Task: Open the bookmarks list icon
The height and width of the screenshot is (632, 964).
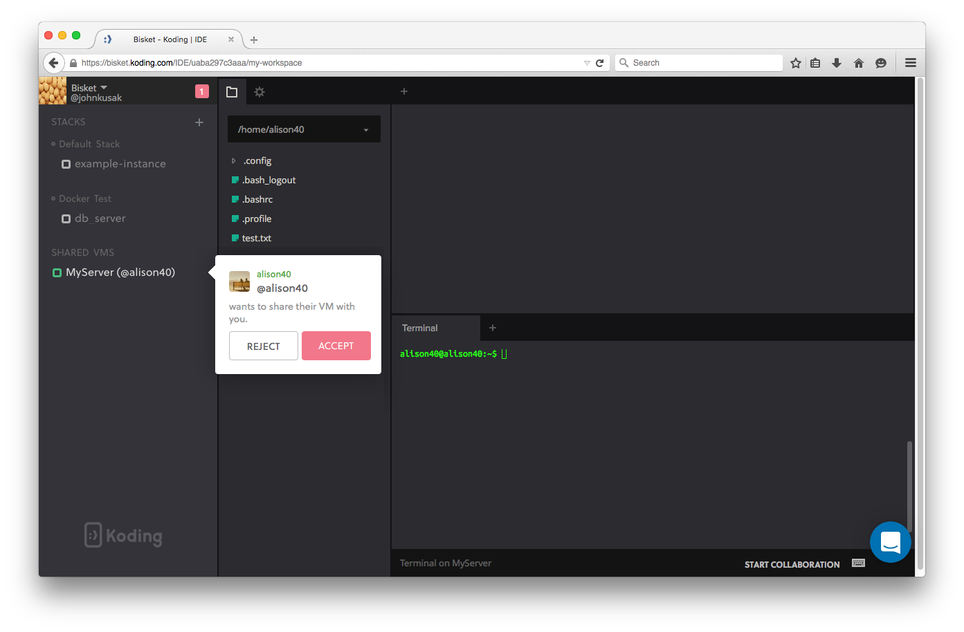Action: [x=815, y=63]
